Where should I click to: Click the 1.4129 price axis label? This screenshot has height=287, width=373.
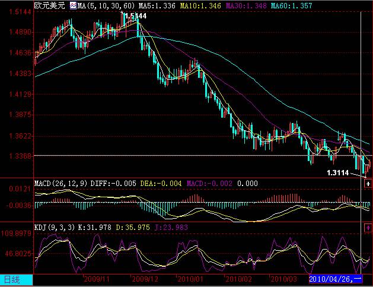tap(20, 94)
